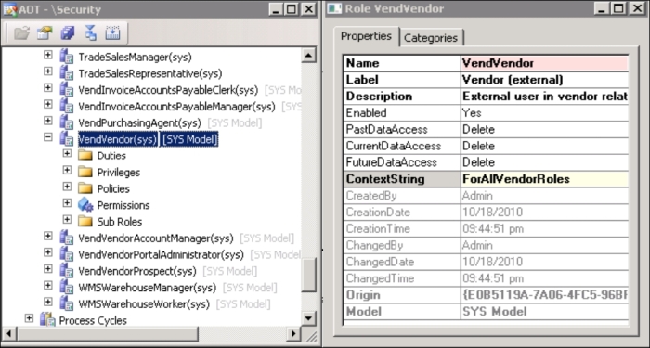Click the import/save toolbar icon
The height and width of the screenshot is (348, 650).
[112, 33]
